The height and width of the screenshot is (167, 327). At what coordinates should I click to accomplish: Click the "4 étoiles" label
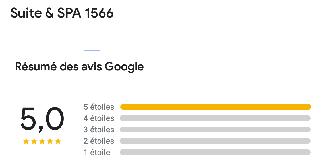pyautogui.click(x=99, y=118)
